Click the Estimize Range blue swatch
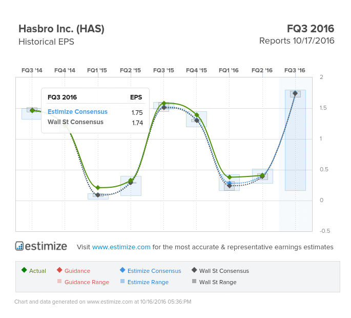Image resolution: width=351 pixels, height=318 pixels. (122, 281)
